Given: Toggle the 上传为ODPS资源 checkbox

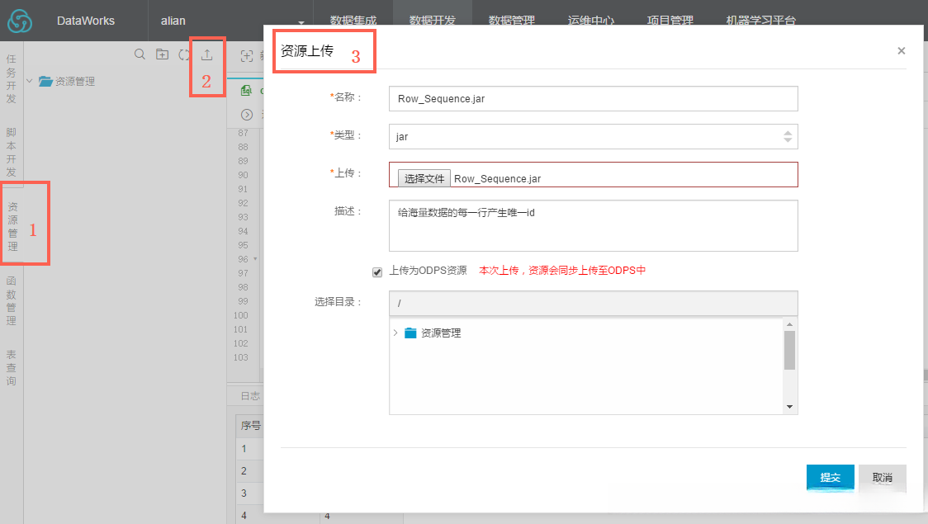Looking at the screenshot, I should [377, 272].
